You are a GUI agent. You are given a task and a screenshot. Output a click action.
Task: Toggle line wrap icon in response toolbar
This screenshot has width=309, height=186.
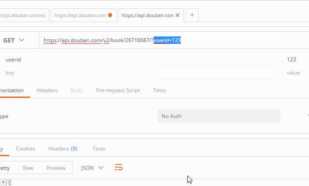(119, 168)
